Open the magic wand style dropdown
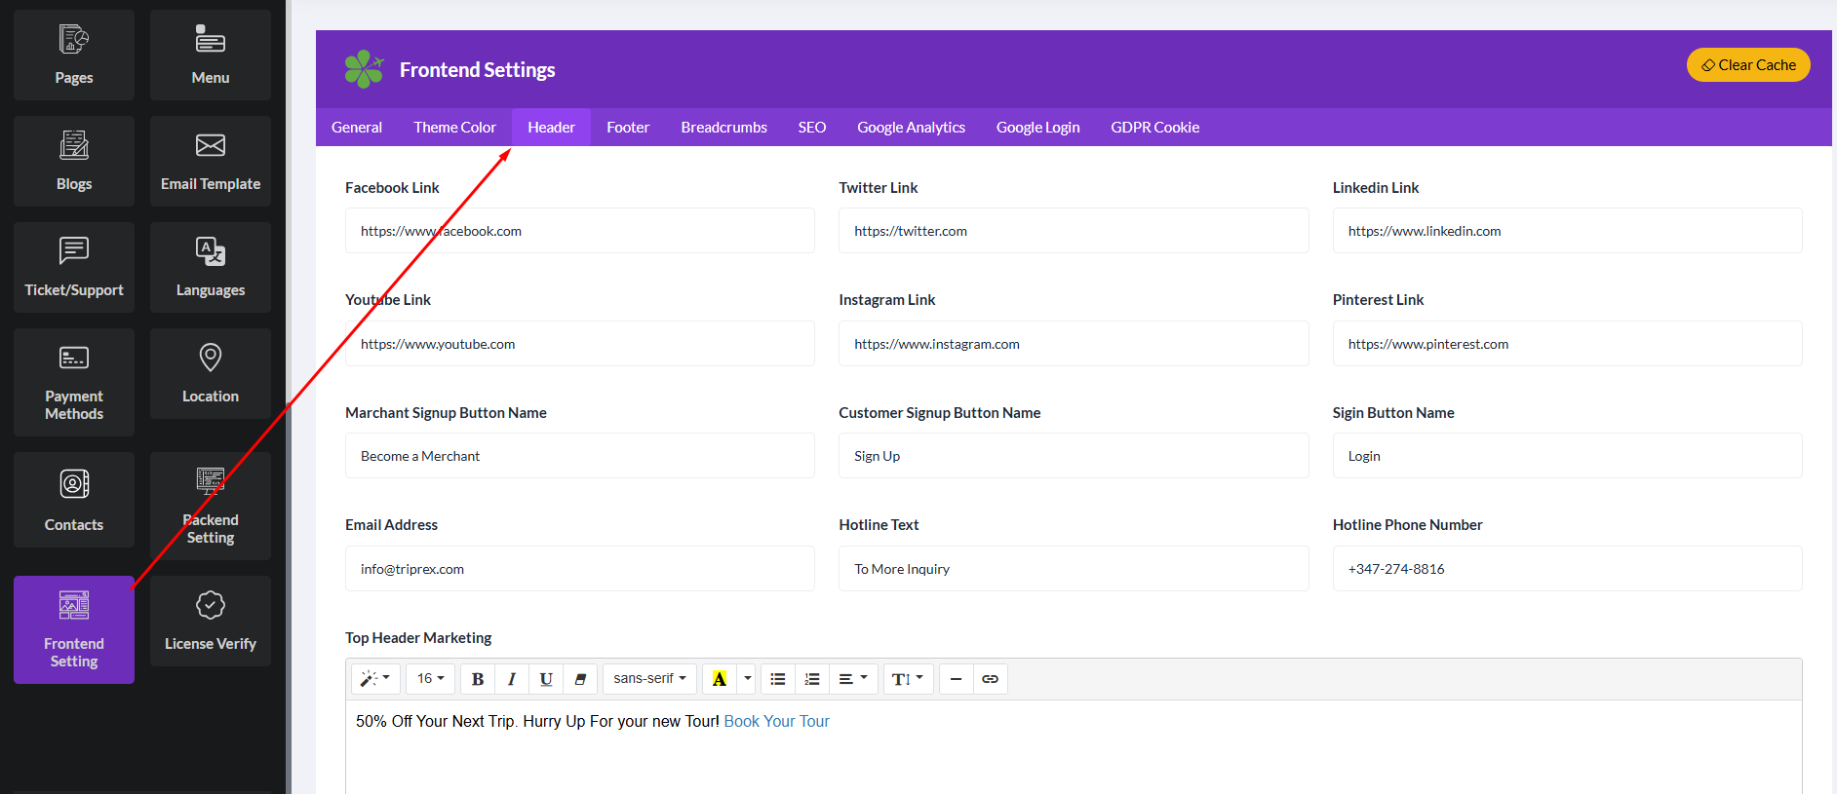The image size is (1837, 794). point(375,679)
